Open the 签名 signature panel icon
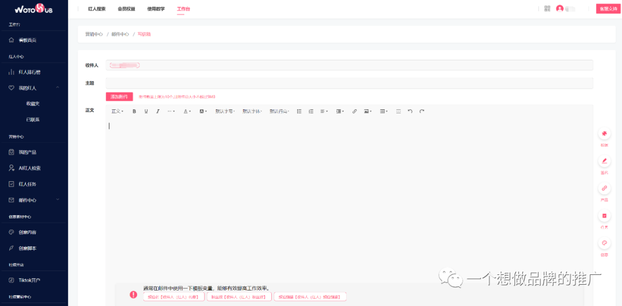The height and width of the screenshot is (306, 622). coord(604,161)
